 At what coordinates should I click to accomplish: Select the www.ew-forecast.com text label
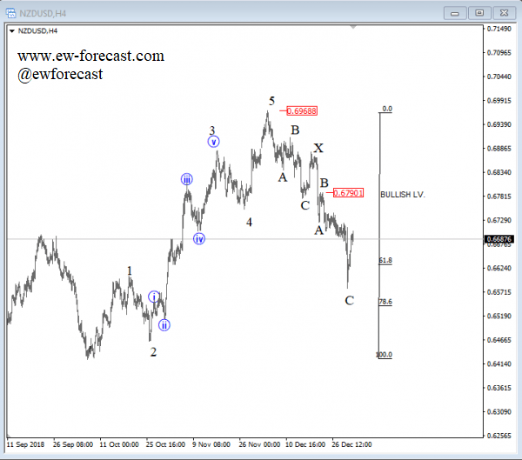tap(90, 56)
